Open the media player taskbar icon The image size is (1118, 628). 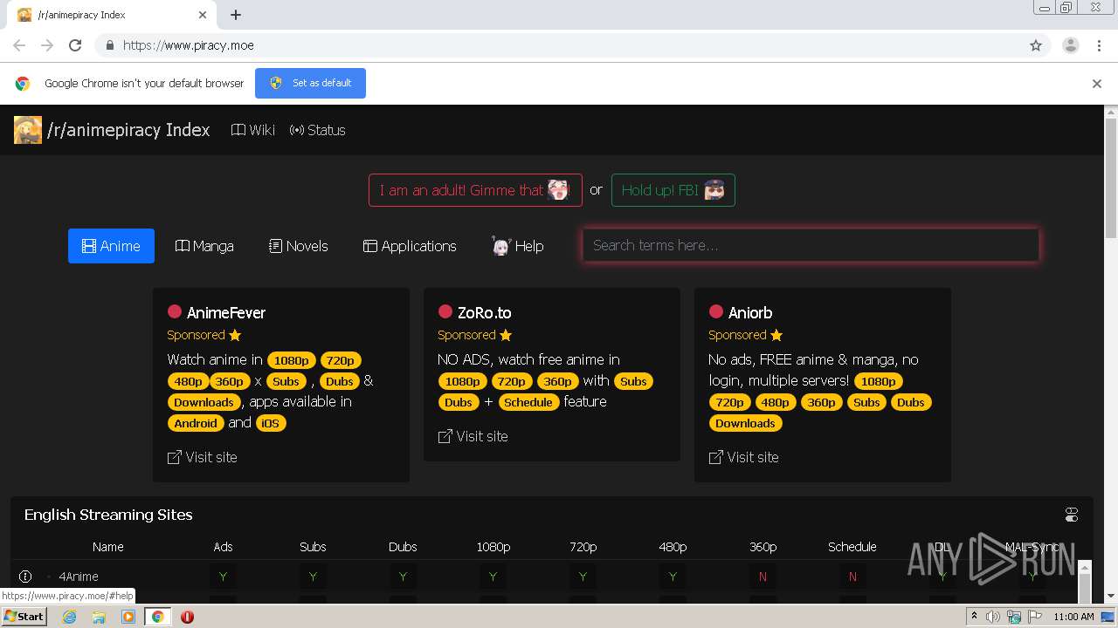click(128, 617)
